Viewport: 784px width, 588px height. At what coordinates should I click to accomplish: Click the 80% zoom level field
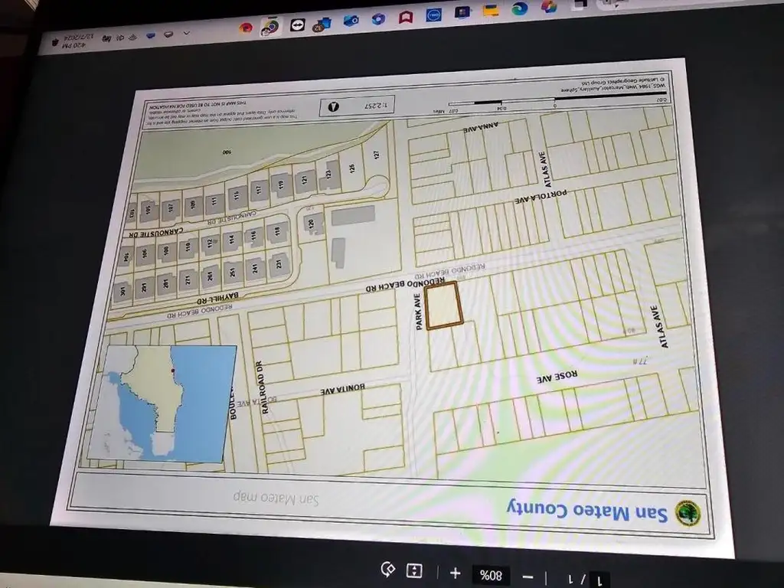pyautogui.click(x=491, y=576)
